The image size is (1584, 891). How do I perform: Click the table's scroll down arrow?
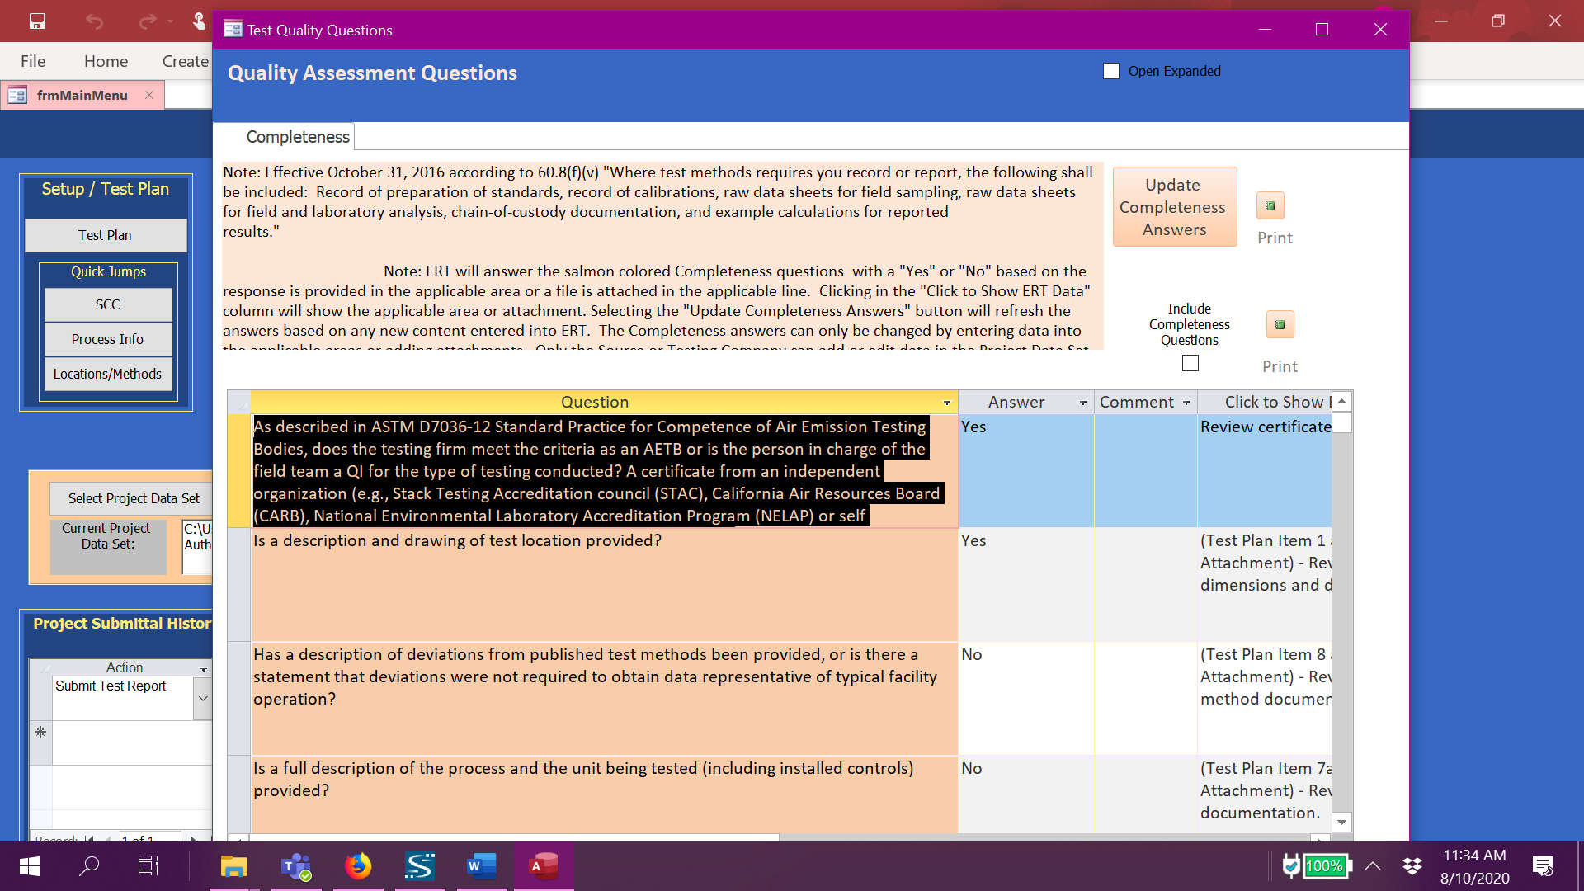(1341, 822)
